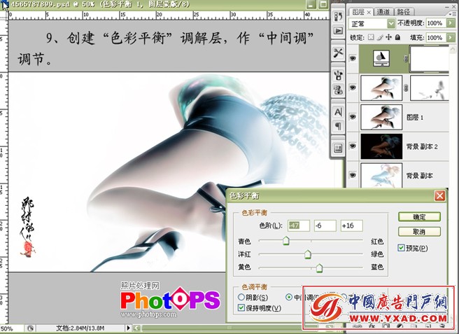Hide the 背景 副本 2 layer
The height and width of the screenshot is (334, 459).
(x=353, y=146)
